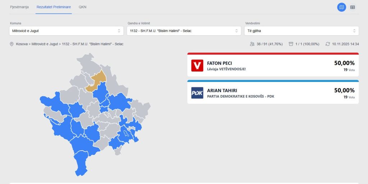Switch to the map view icon
Viewport: 368px width, 184px height.
[341, 7]
